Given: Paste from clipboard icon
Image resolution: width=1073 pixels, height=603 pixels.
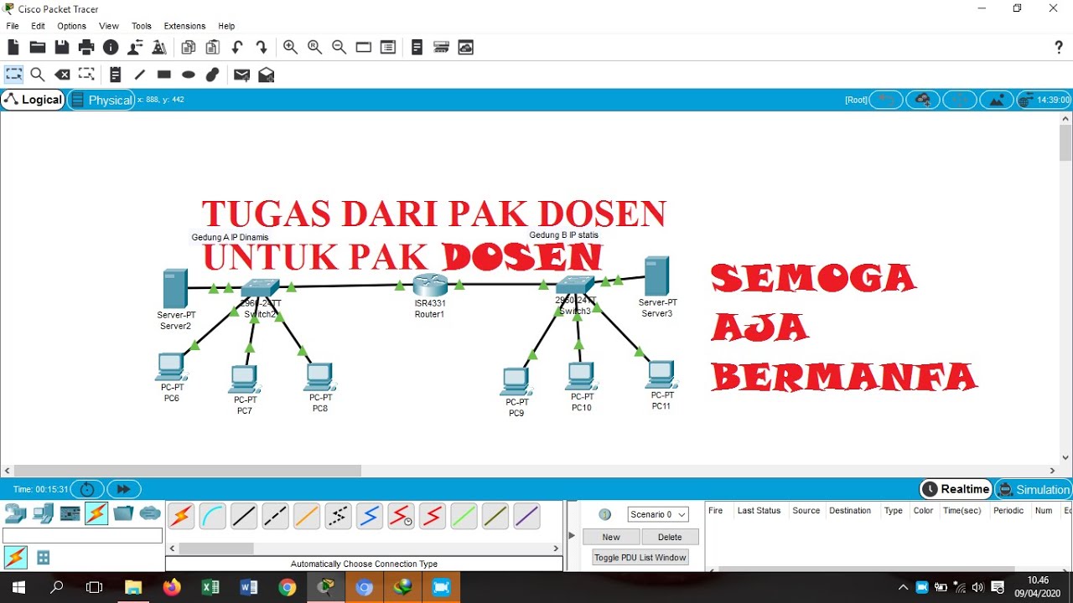Looking at the screenshot, I should pyautogui.click(x=213, y=48).
